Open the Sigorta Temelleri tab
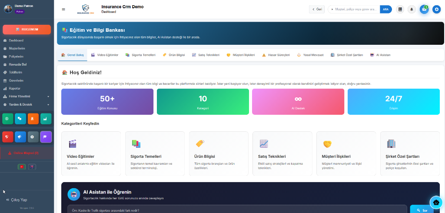 tap(140, 55)
